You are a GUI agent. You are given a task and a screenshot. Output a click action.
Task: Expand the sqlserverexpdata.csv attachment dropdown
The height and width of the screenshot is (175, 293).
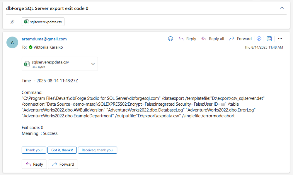93,64
